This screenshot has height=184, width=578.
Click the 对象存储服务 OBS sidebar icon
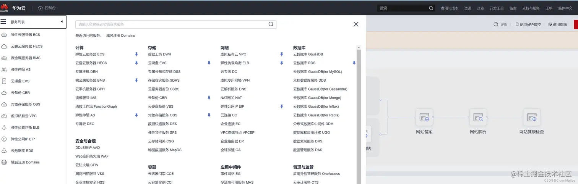tap(4, 104)
